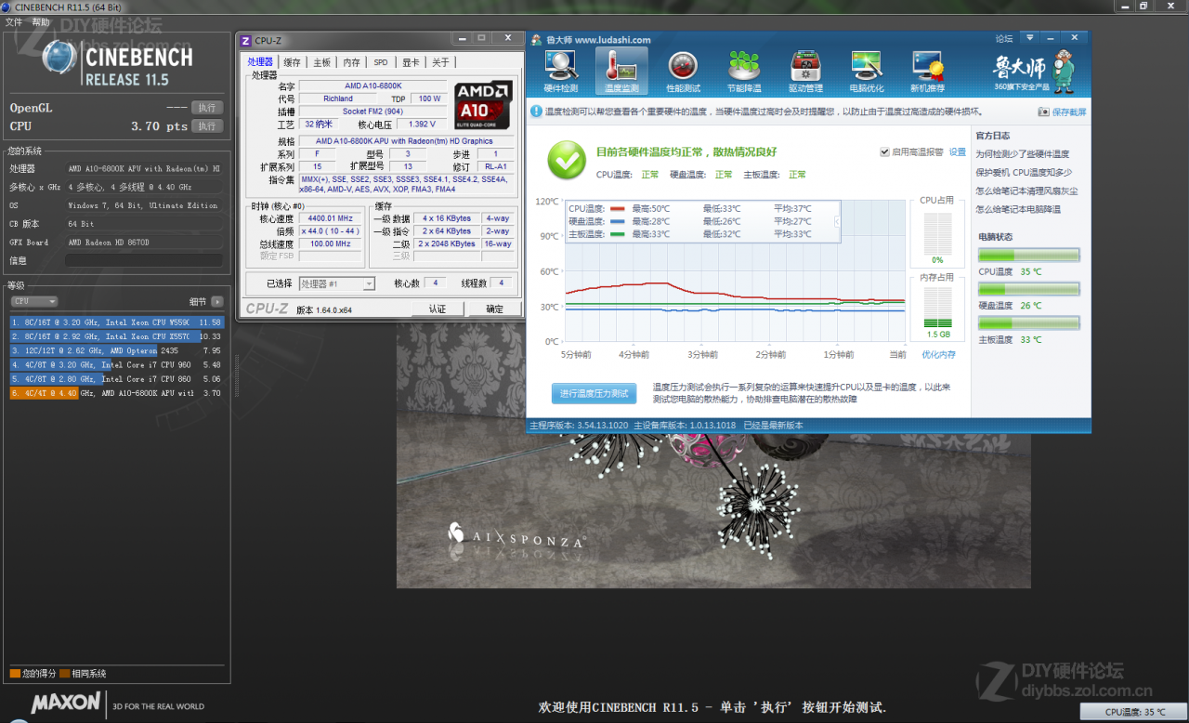This screenshot has height=723, width=1189.
Task: Click the red CPU温度 legend swatch
Action: (x=617, y=208)
